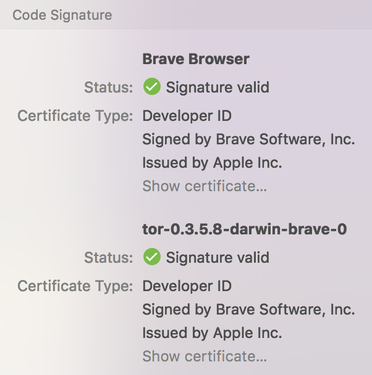Screen dimensions: 372x375
Task: Select Developer ID value under Brave Browser
Action: (x=187, y=116)
